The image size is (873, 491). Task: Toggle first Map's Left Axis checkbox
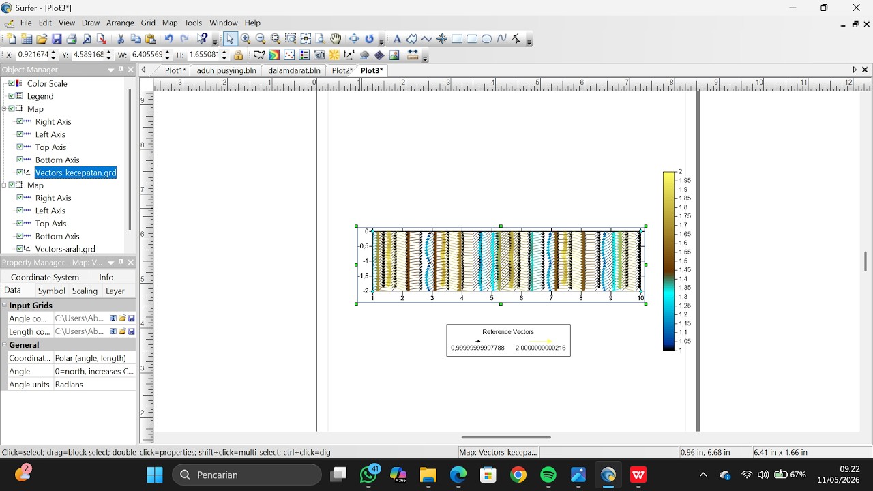[x=20, y=134]
